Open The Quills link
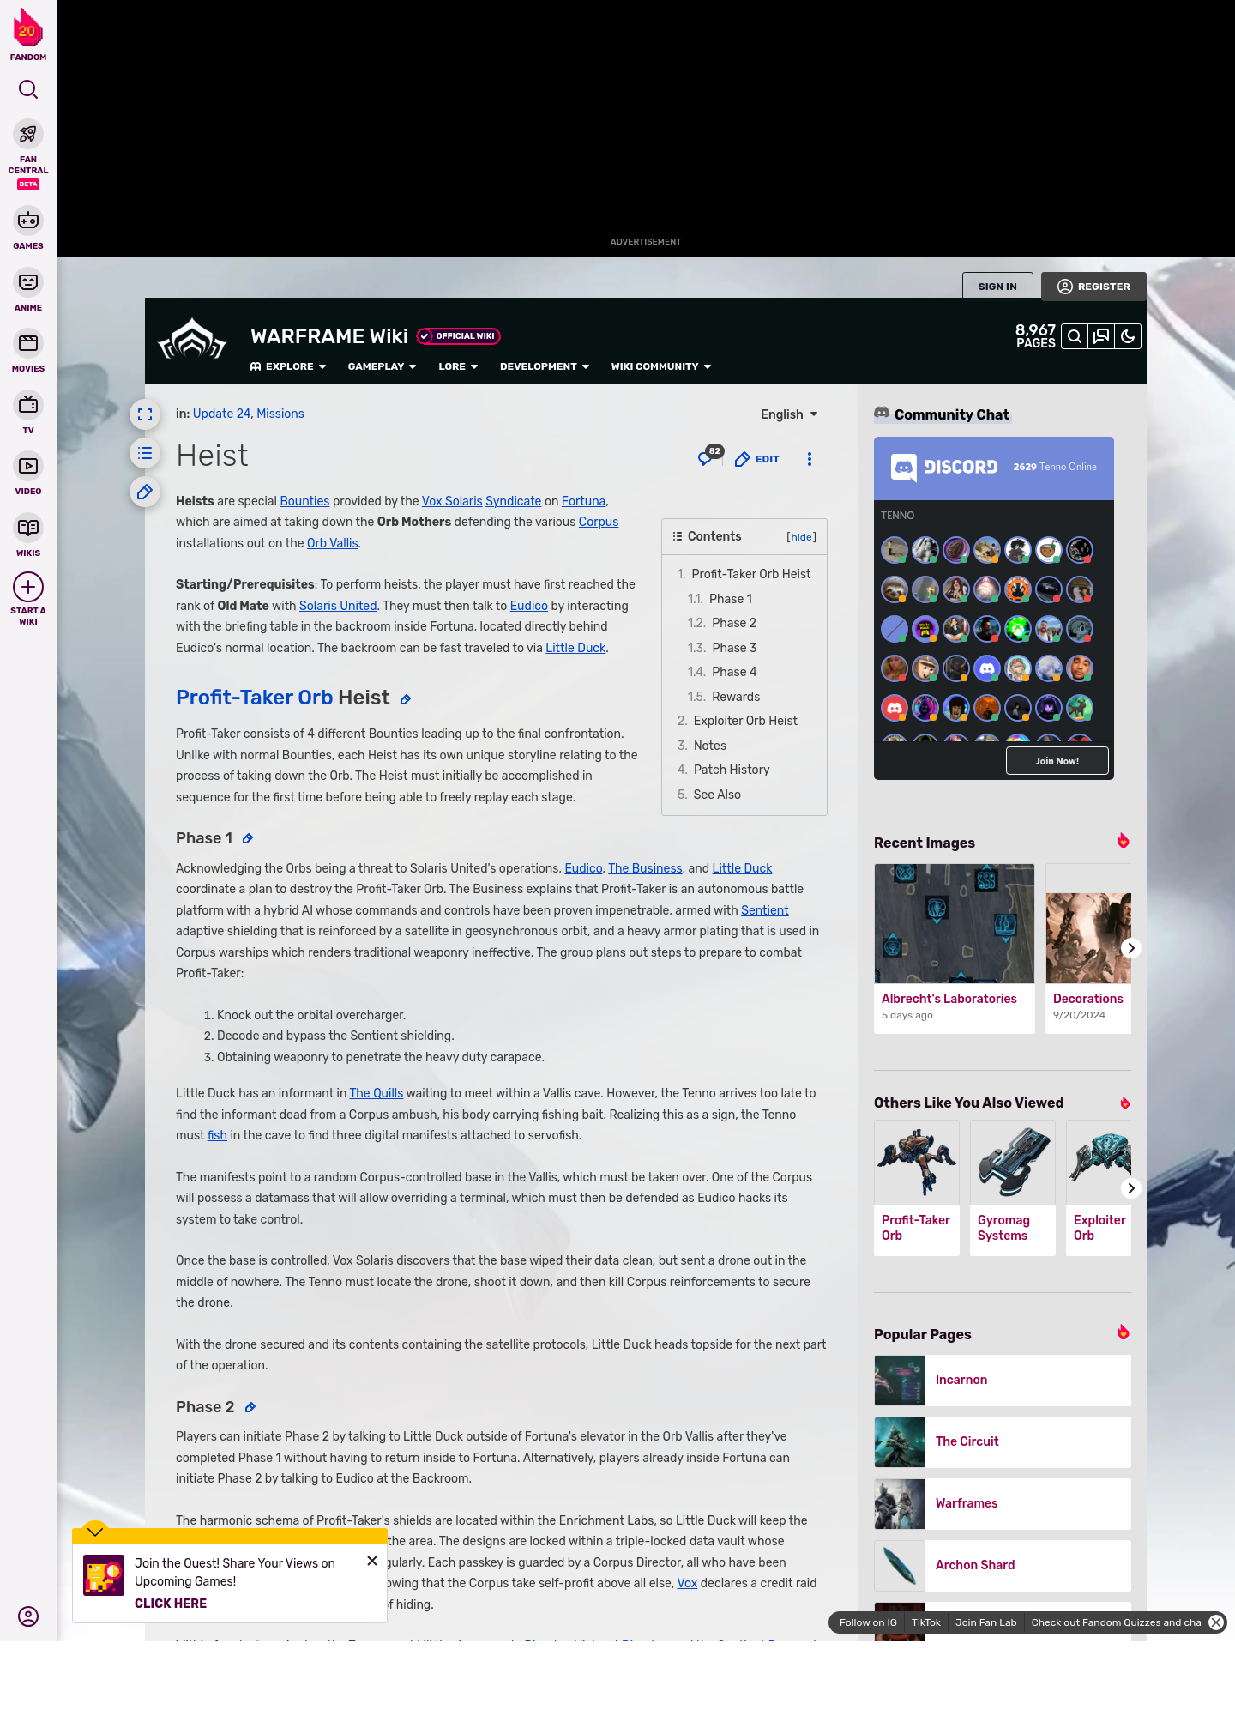1235x1716 pixels. tap(377, 1093)
